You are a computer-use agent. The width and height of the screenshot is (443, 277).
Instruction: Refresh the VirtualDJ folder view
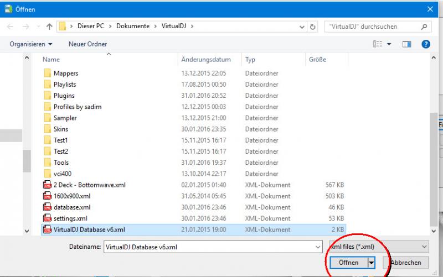pyautogui.click(x=312, y=27)
